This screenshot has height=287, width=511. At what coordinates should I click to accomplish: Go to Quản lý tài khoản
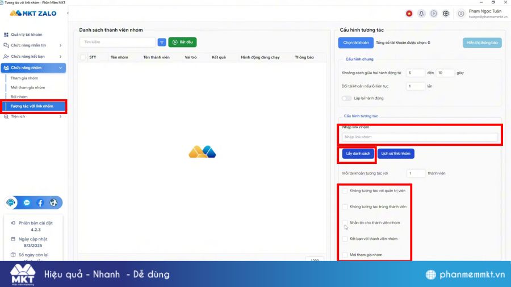(x=27, y=35)
